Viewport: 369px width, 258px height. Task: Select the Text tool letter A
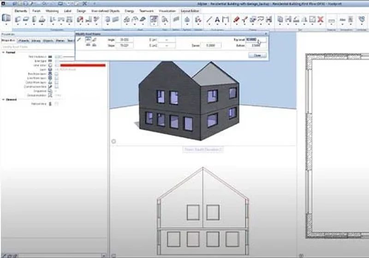(217, 20)
